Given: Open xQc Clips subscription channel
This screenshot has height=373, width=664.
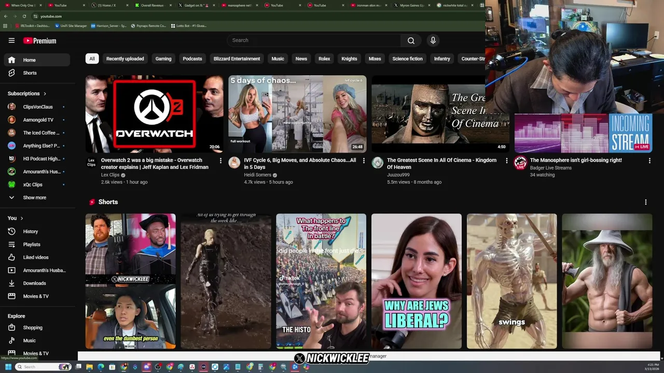Looking at the screenshot, I should tap(37, 184).
